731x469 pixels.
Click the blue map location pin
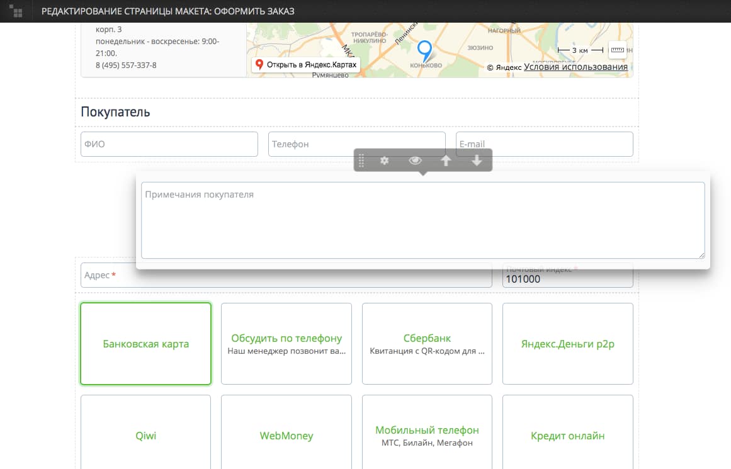(425, 49)
